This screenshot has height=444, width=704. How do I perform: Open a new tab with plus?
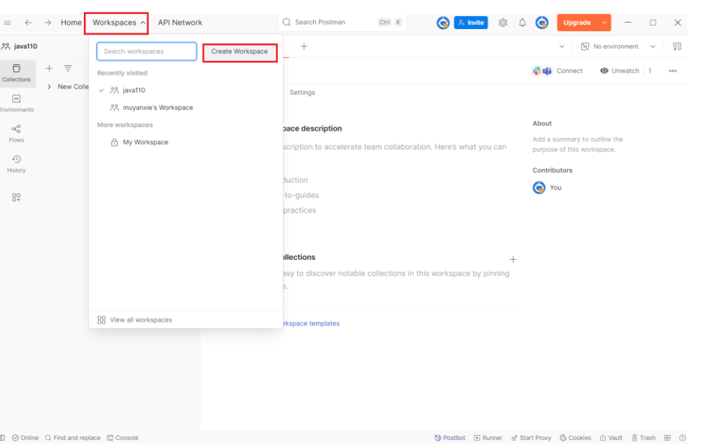[x=304, y=46]
